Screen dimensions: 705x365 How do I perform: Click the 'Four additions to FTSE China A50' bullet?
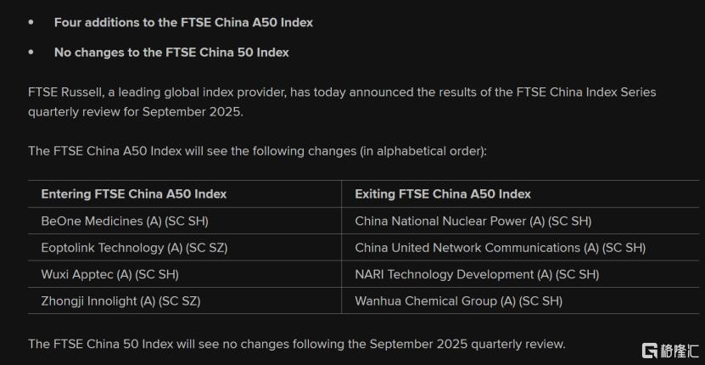(x=183, y=23)
